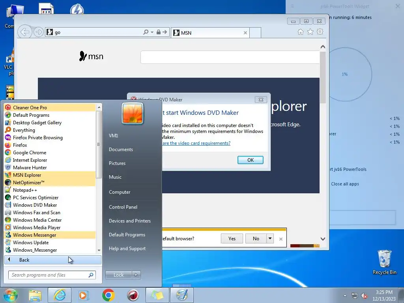Launch Firefox from the Start menu list

click(x=50, y=145)
